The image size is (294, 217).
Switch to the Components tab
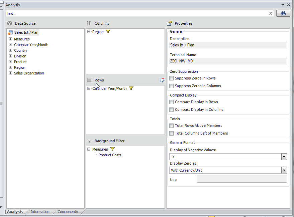coord(68,212)
